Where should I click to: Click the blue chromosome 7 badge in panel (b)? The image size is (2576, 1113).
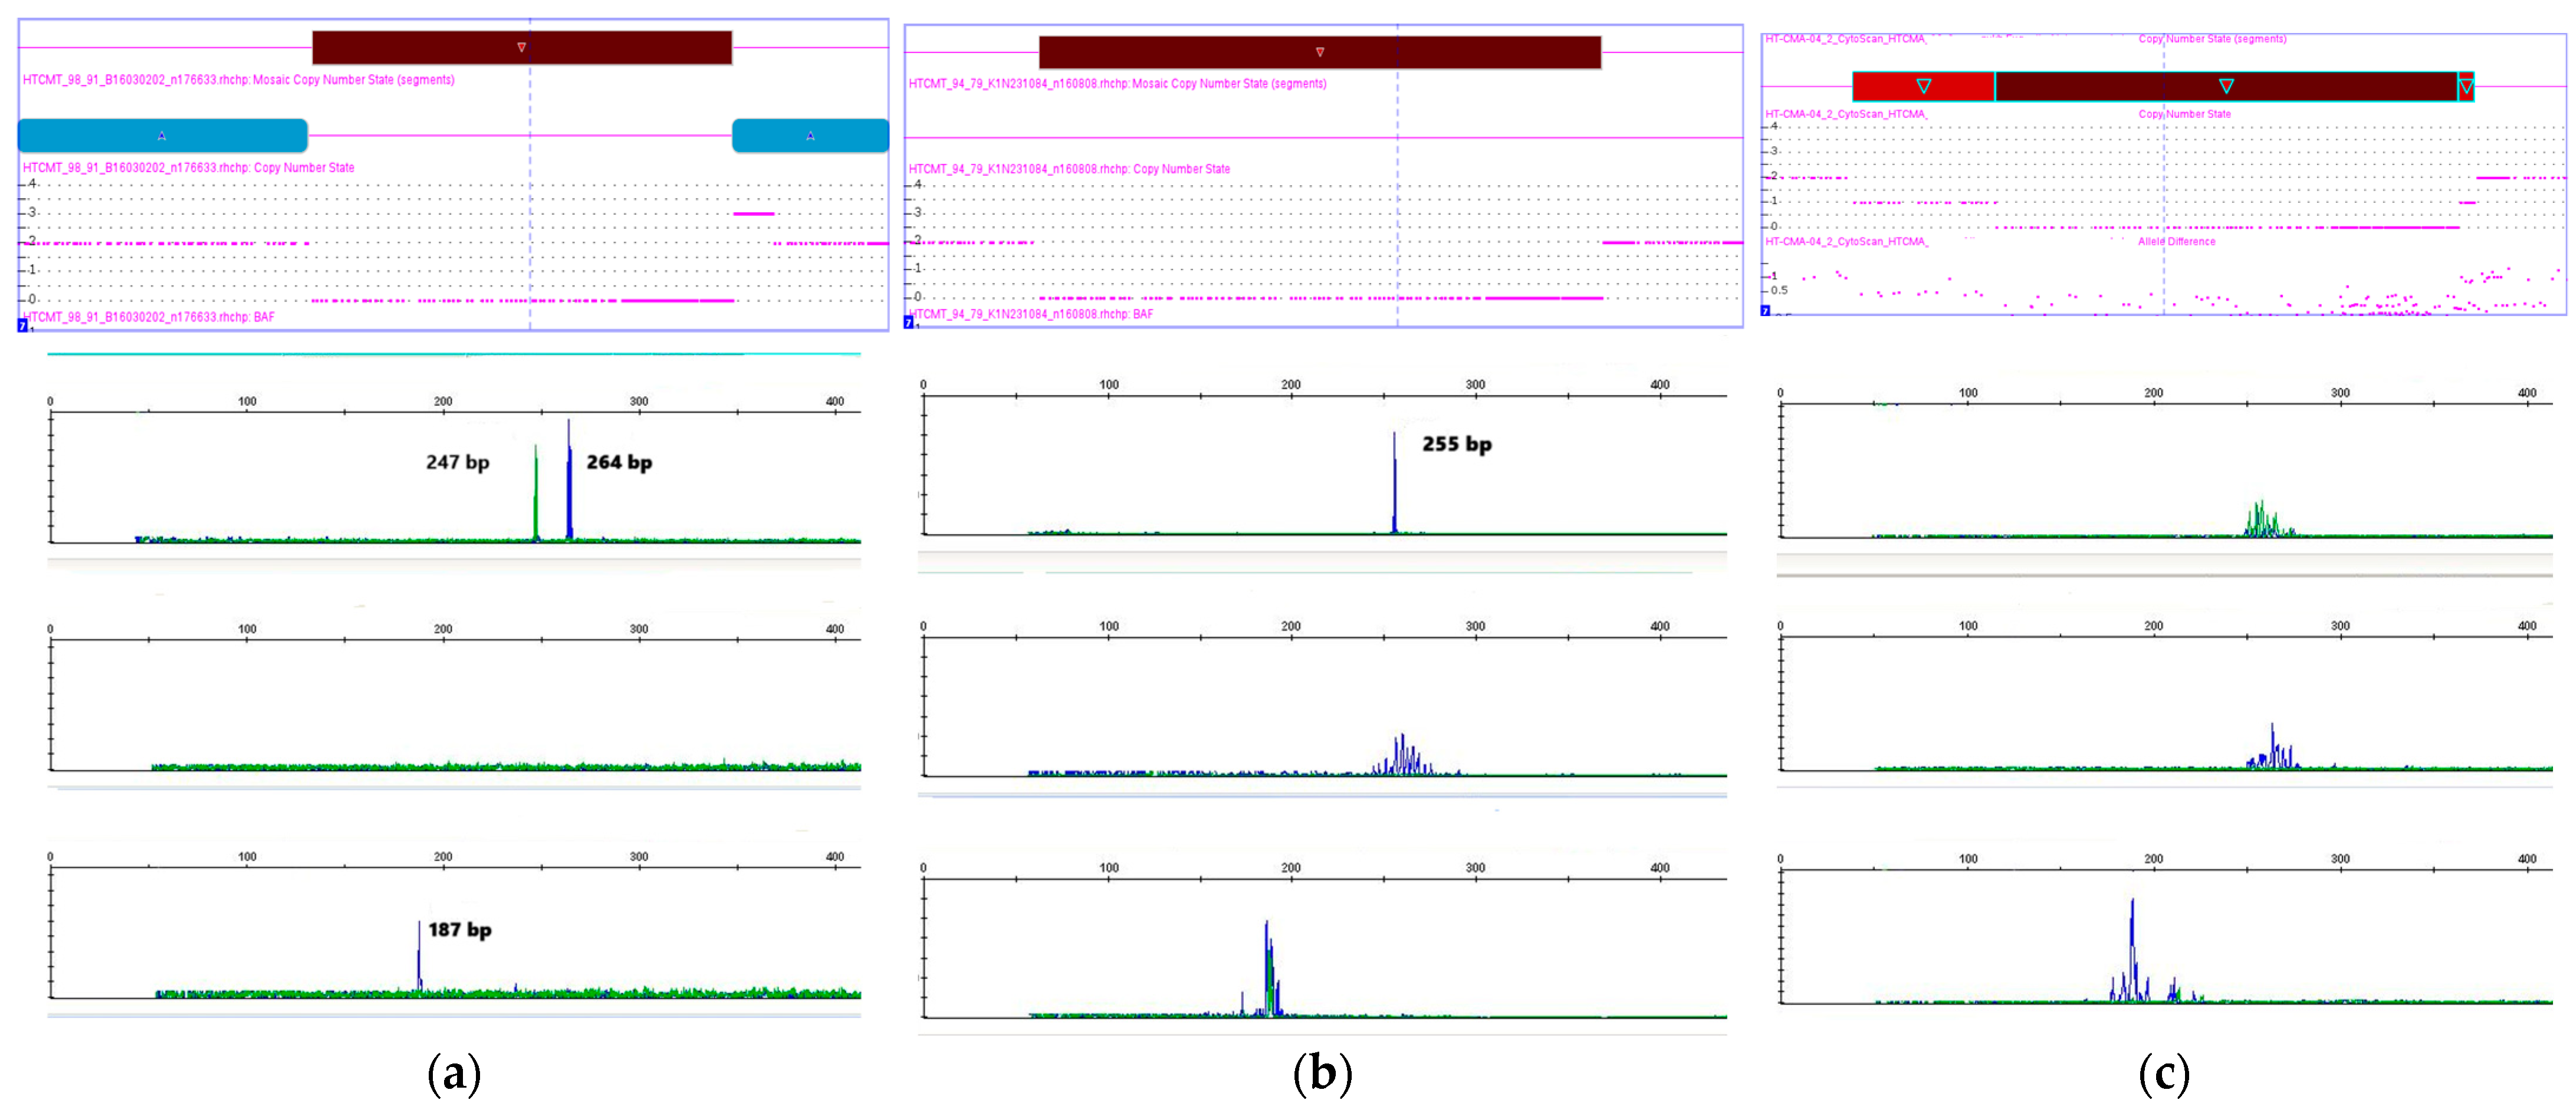[909, 322]
